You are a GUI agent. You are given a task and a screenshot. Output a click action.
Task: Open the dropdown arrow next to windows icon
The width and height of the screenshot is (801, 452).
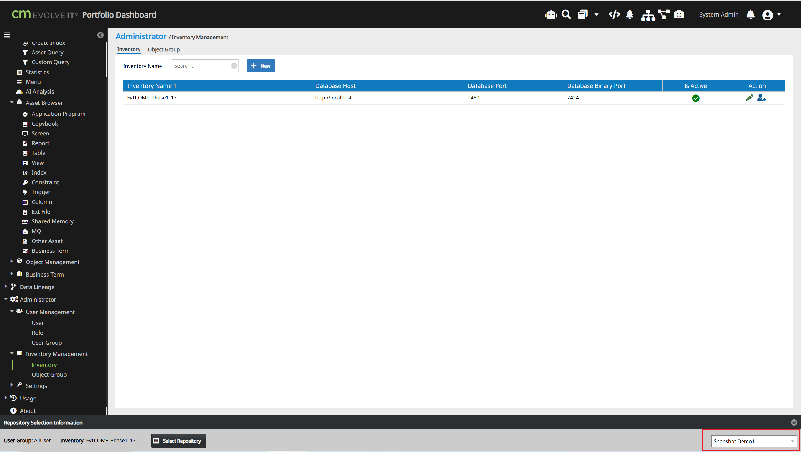tap(597, 15)
